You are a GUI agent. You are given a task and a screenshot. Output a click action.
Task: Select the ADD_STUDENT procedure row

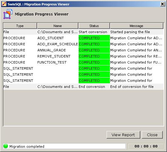point(83,38)
